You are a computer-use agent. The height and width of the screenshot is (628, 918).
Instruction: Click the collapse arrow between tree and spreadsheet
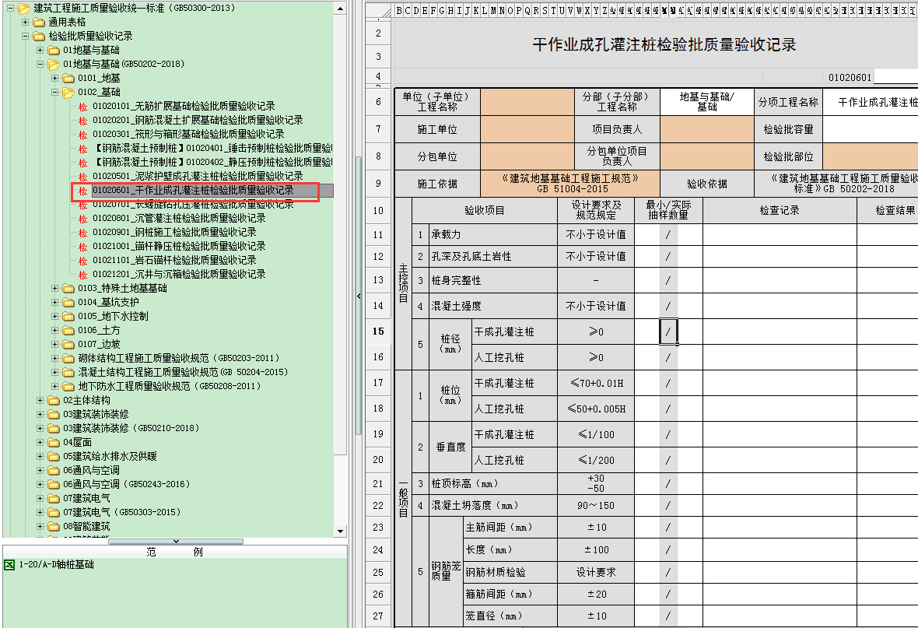click(359, 296)
